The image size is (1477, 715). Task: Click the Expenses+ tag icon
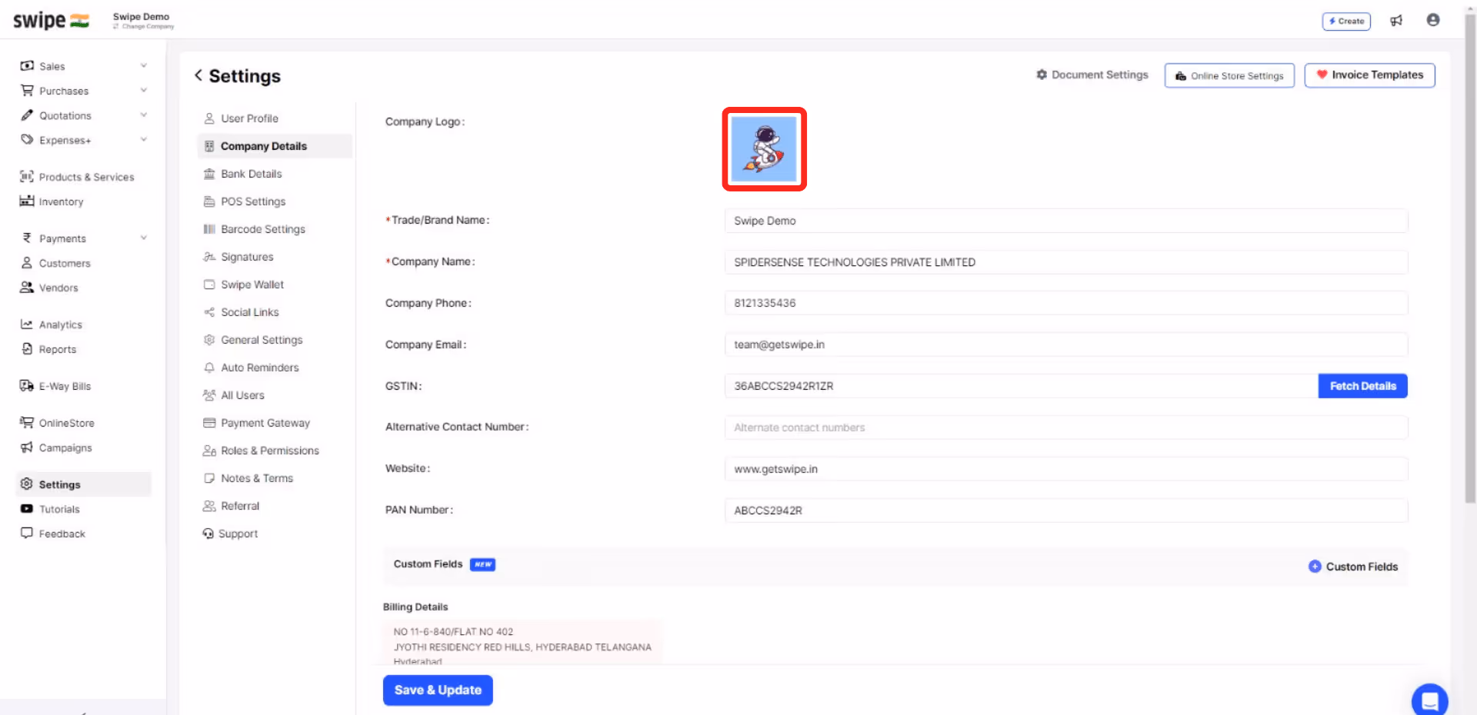27,140
